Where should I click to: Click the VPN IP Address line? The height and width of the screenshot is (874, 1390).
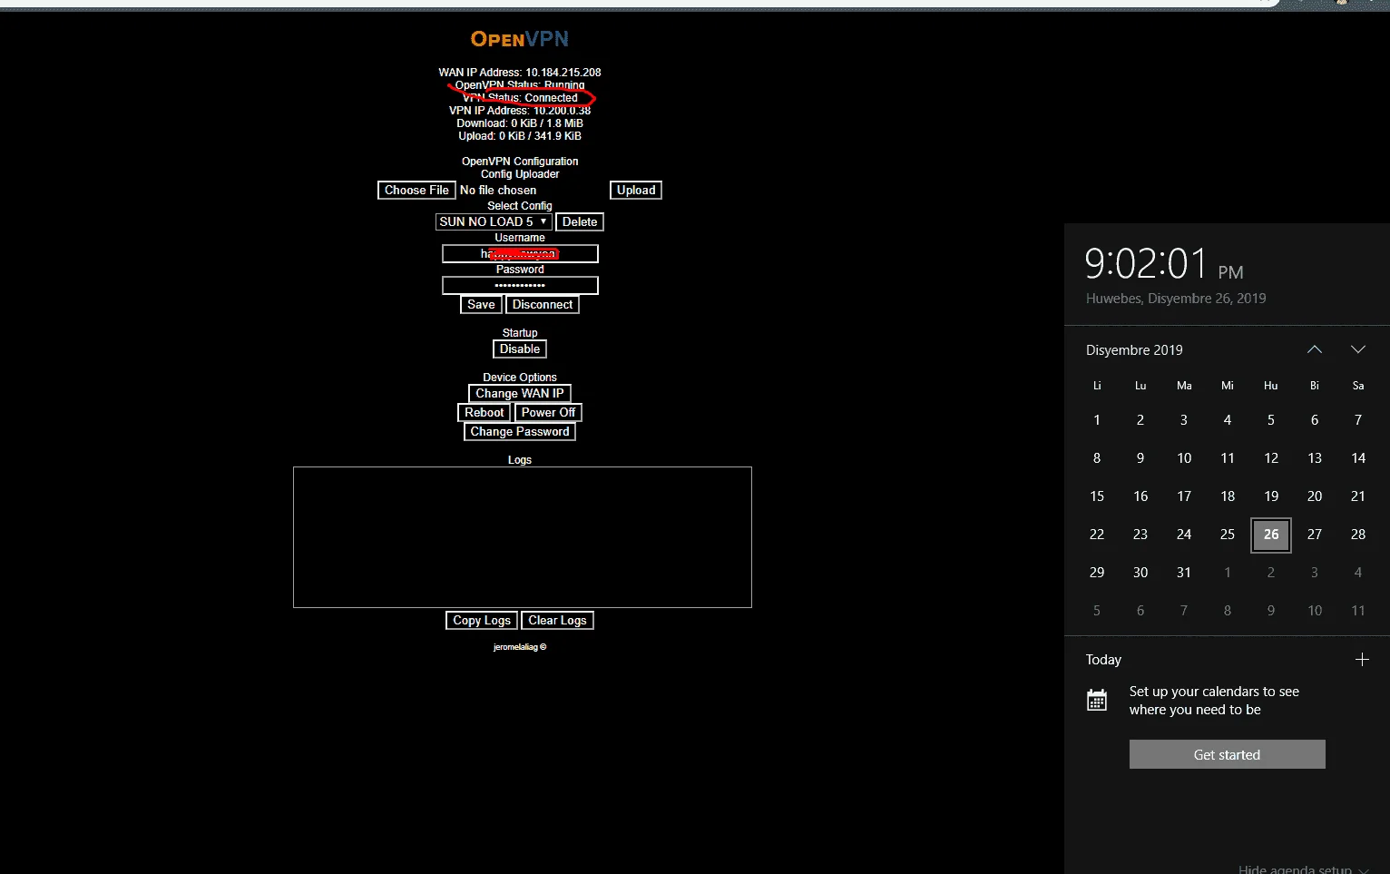[520, 111]
